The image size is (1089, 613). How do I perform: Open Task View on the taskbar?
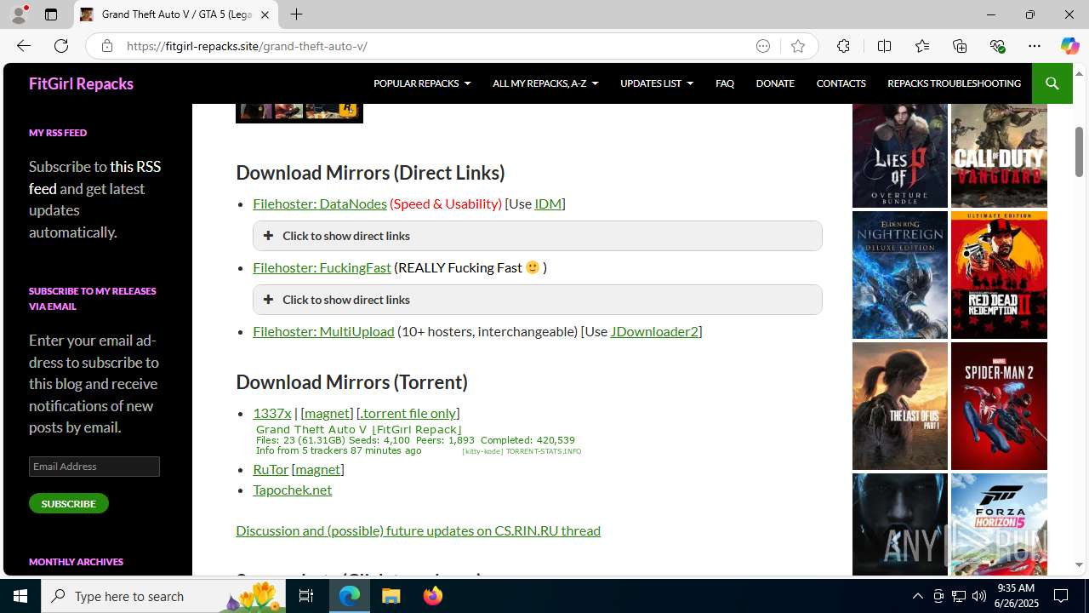click(306, 596)
